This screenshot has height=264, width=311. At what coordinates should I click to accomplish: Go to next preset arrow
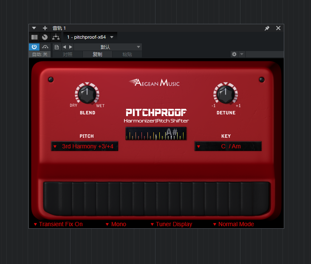tap(71, 47)
